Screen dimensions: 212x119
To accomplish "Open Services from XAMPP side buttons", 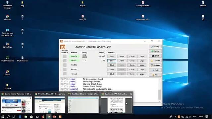I will (155, 65).
